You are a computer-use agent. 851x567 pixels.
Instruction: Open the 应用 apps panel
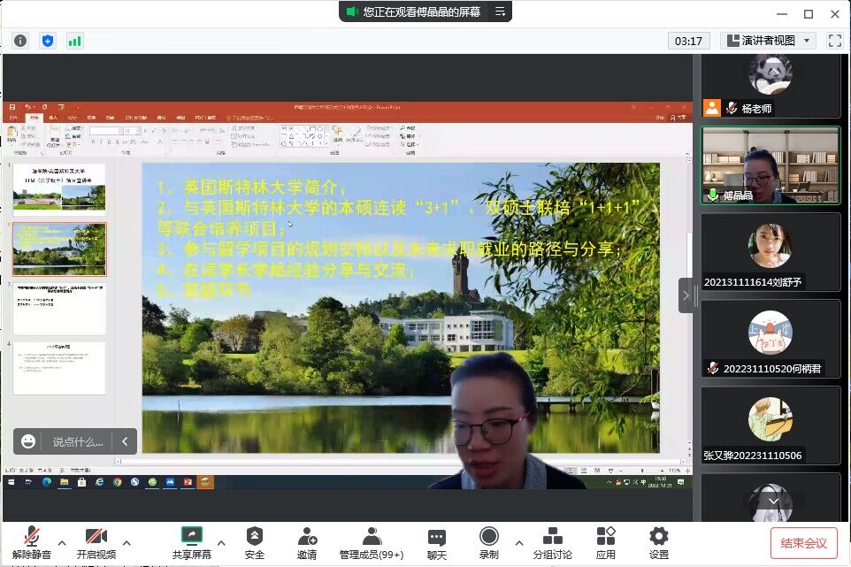606,542
